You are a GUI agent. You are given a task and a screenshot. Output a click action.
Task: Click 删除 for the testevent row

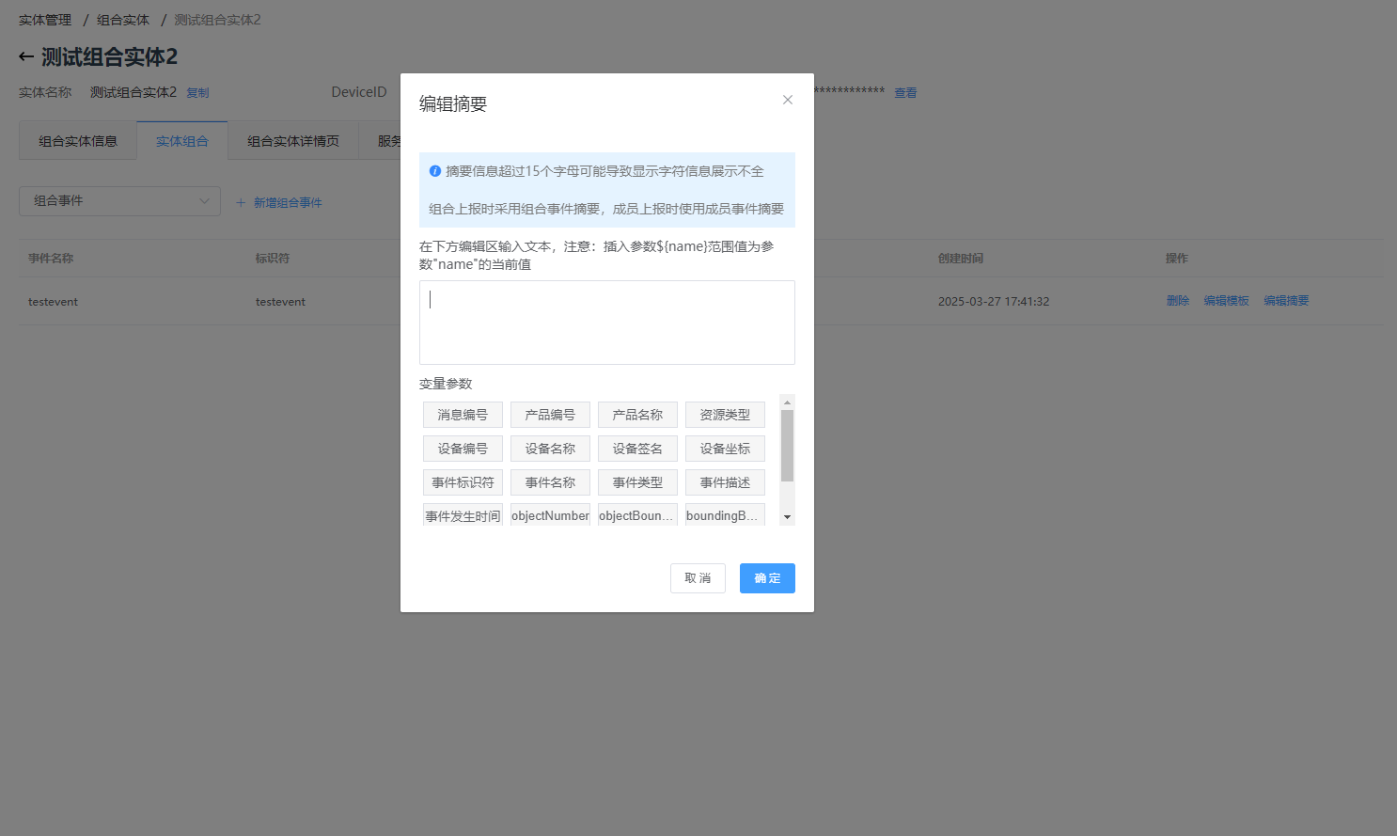1178,301
